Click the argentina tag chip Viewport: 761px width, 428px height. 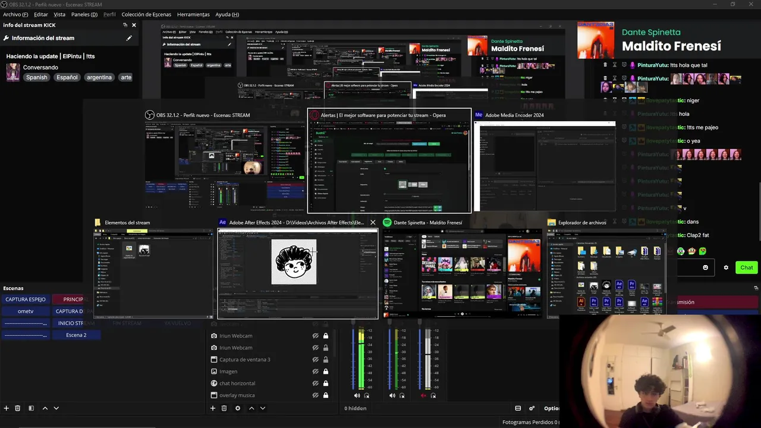coord(99,77)
